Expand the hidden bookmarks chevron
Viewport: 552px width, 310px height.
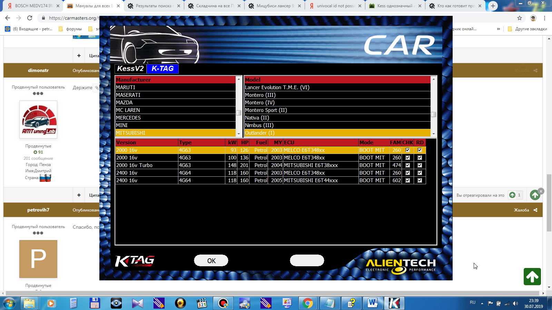pyautogui.click(x=498, y=29)
